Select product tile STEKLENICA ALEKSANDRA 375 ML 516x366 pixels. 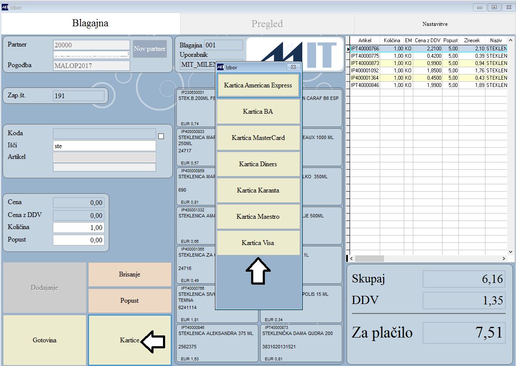217,343
